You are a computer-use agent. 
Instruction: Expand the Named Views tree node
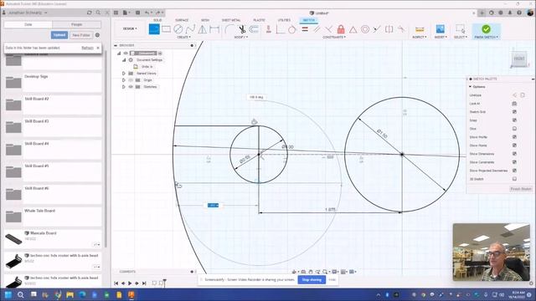124,74
